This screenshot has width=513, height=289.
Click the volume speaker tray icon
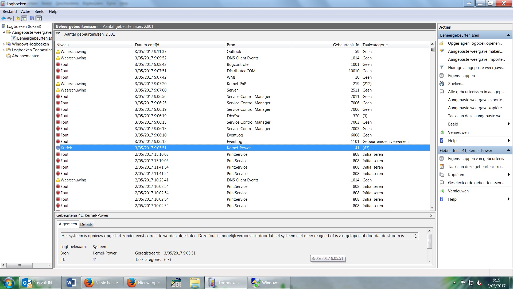click(479, 283)
